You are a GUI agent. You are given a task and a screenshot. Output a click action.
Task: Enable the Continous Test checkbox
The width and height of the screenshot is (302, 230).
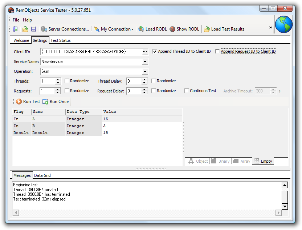click(x=186, y=91)
